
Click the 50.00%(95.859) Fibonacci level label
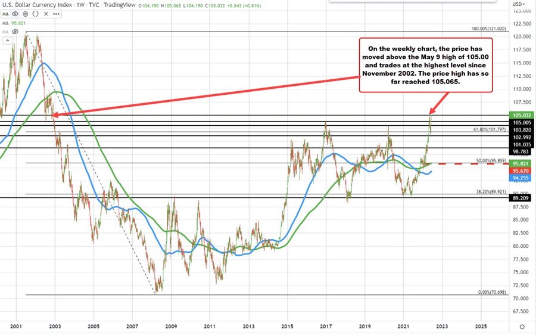[x=491, y=160]
